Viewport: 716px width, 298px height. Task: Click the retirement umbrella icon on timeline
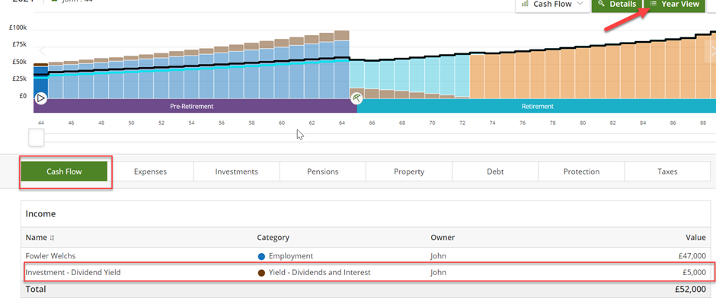(x=356, y=98)
